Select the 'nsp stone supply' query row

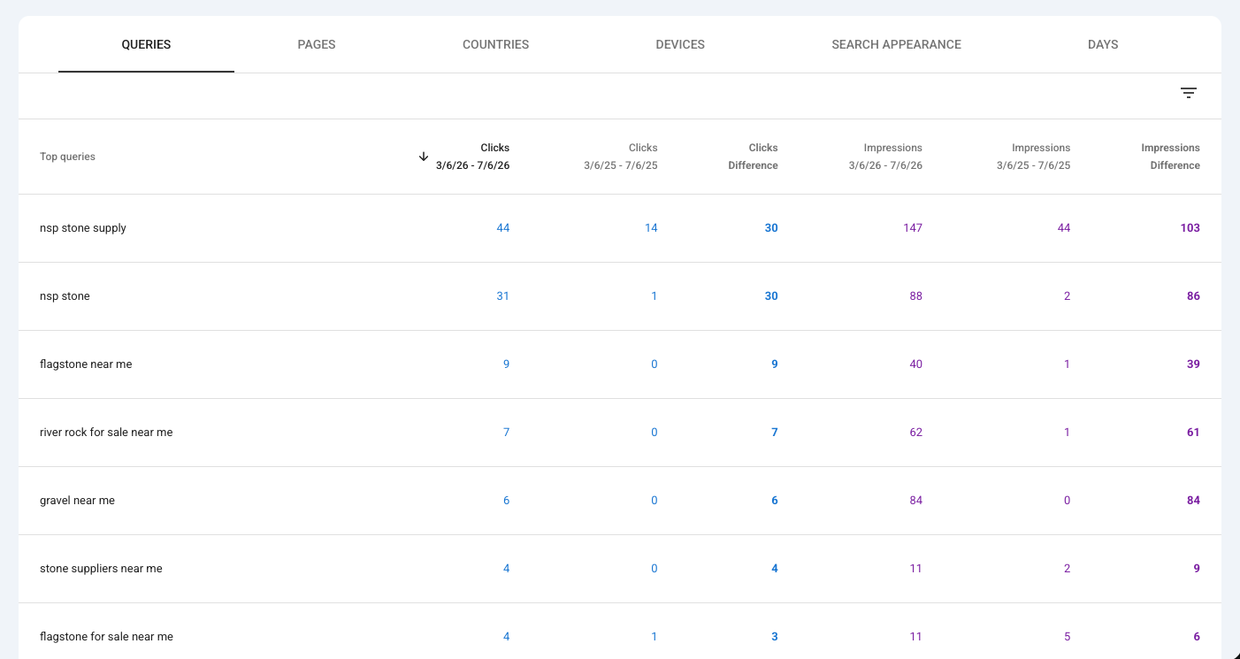point(620,228)
